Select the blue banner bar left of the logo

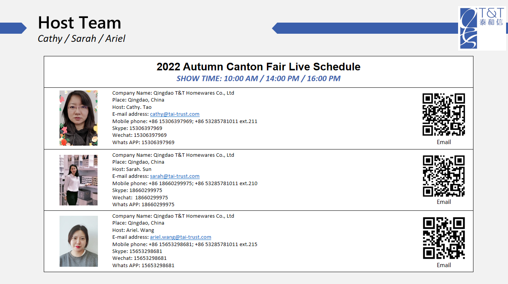coord(365,28)
